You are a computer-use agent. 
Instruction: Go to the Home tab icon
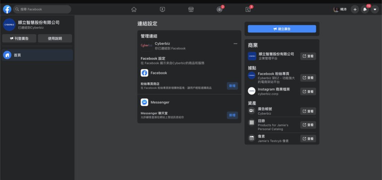pos(134,9)
